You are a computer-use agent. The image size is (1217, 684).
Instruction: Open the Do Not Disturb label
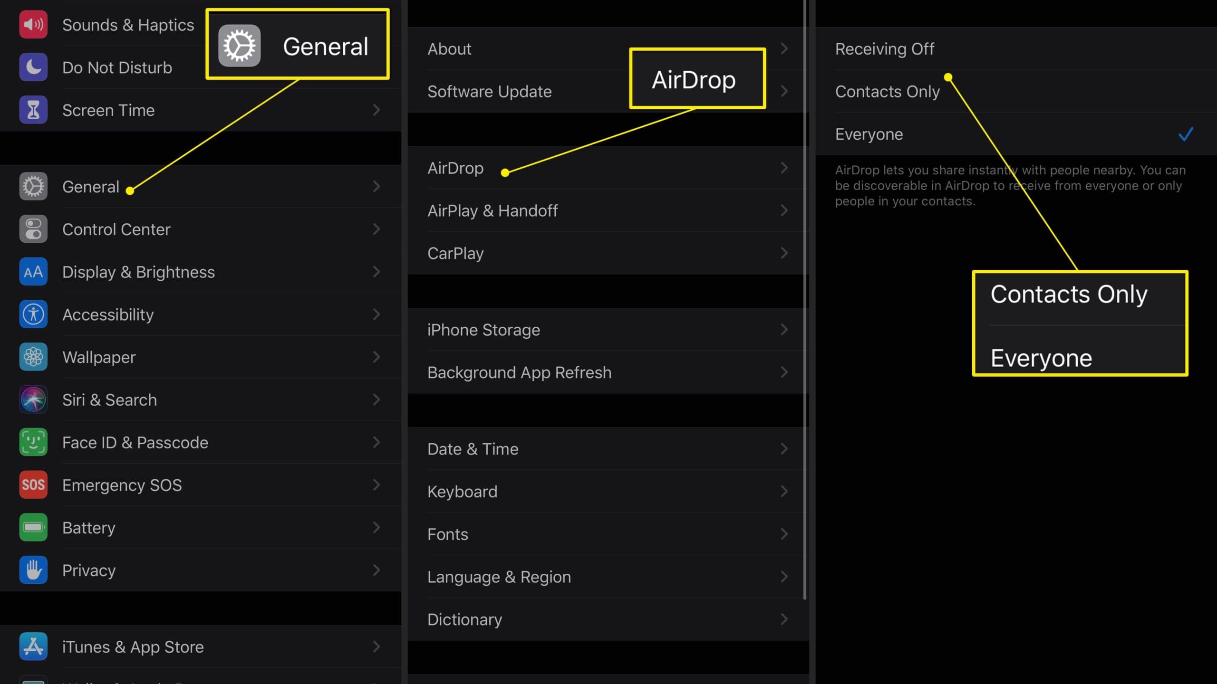117,68
